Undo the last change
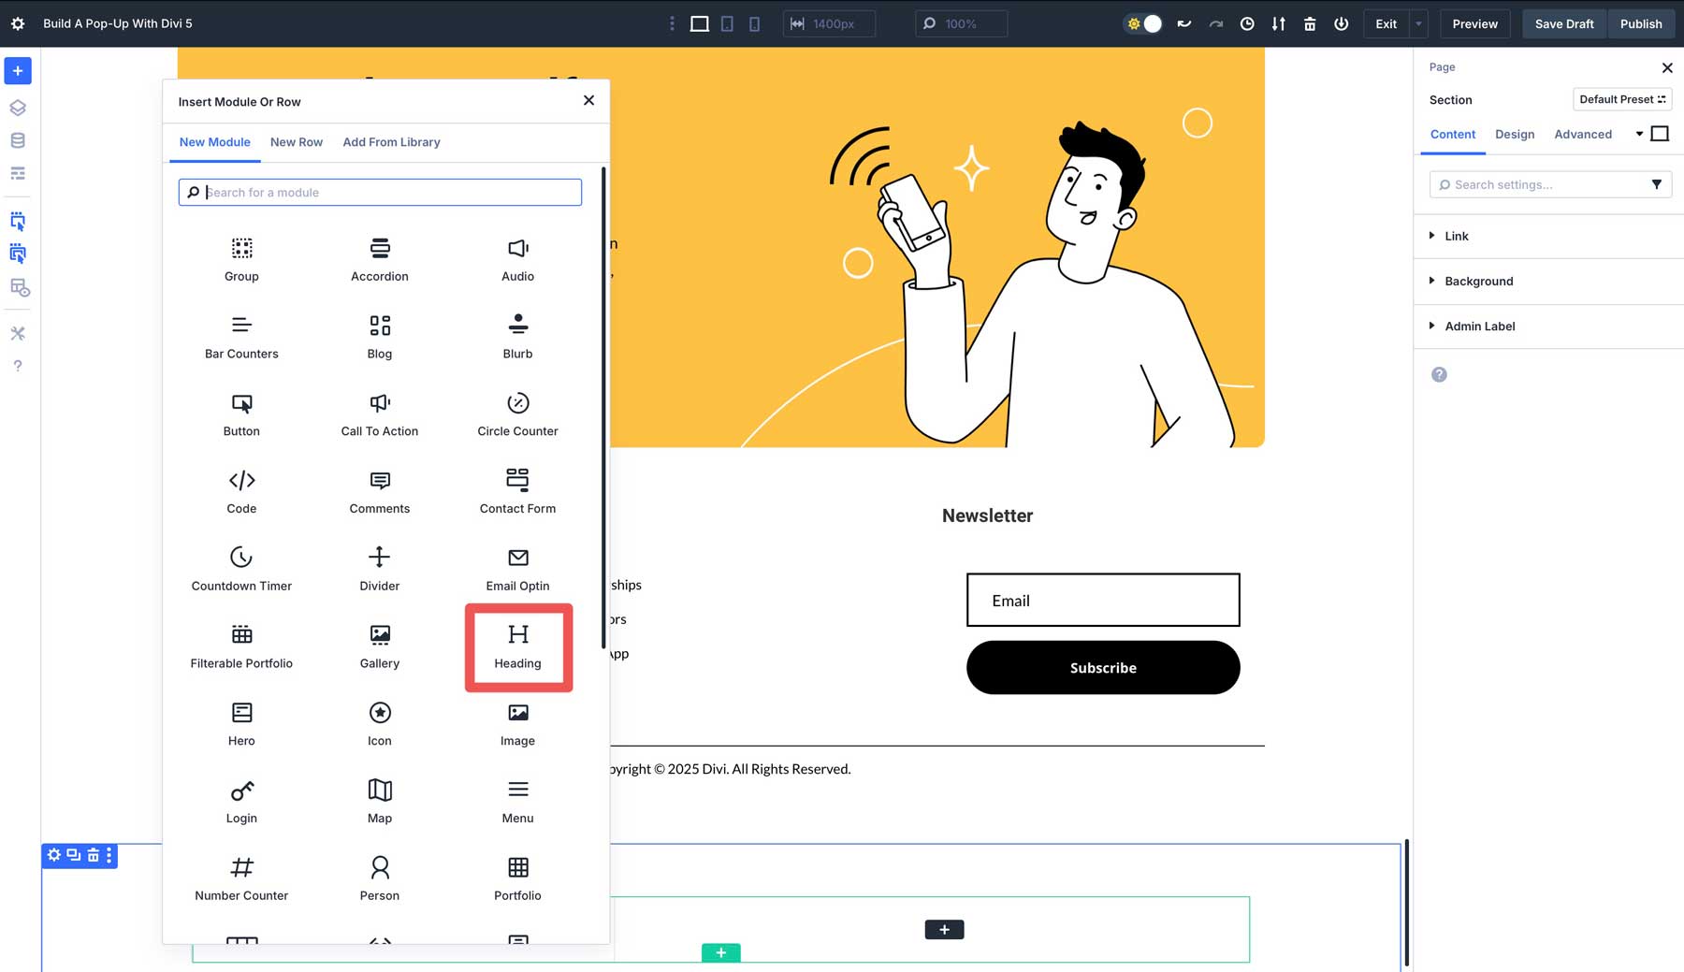The image size is (1684, 972). click(x=1183, y=23)
